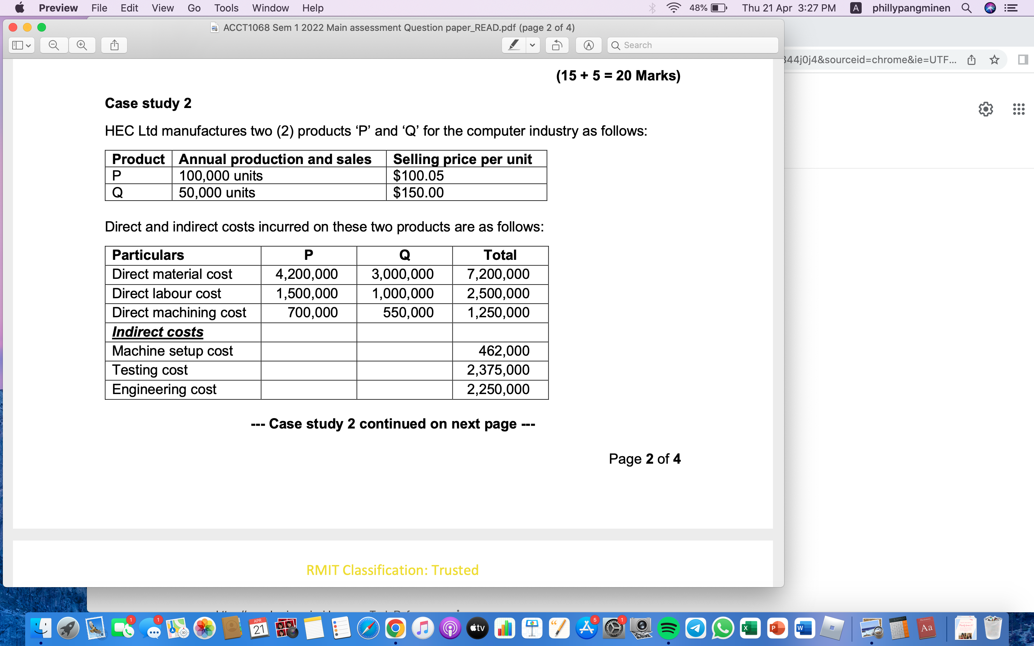Click the Zoom Out magnifier button
This screenshot has width=1034, height=646.
pos(54,45)
